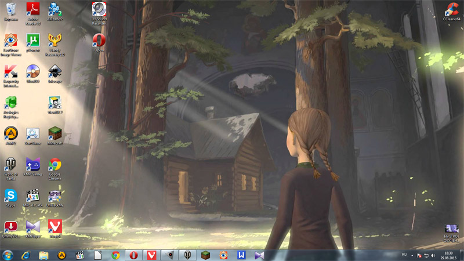Screen dimensions: 464x261
Task: Select FastStone Image Viewer desktop shortcut
Action: tap(11, 45)
